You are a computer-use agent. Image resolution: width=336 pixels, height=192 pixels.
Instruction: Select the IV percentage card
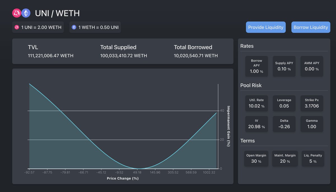[256, 124]
